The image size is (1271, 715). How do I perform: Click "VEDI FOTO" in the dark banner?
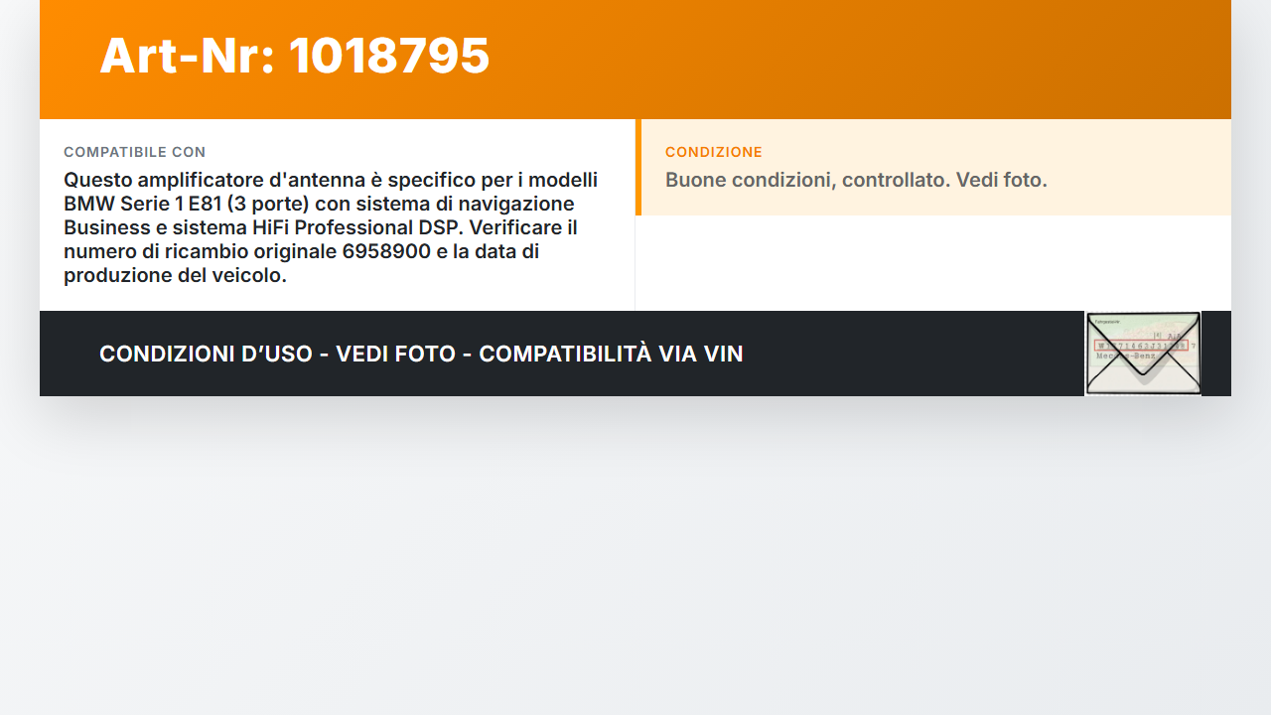point(395,354)
